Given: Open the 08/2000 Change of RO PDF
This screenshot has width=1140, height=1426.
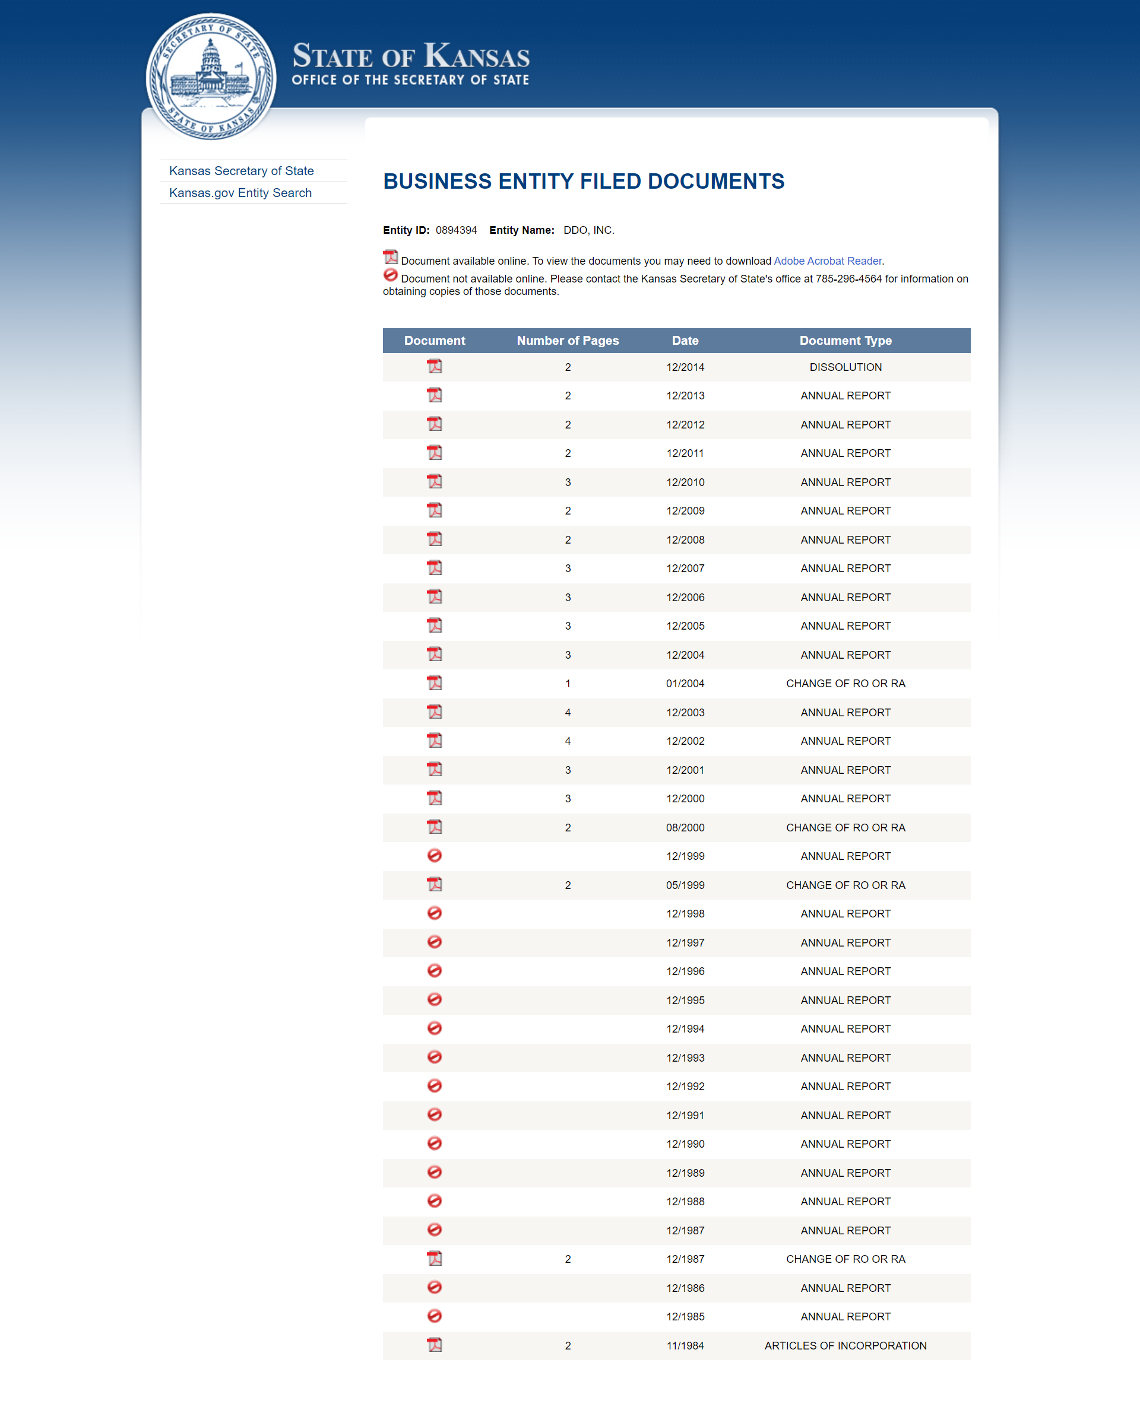Looking at the screenshot, I should (434, 827).
